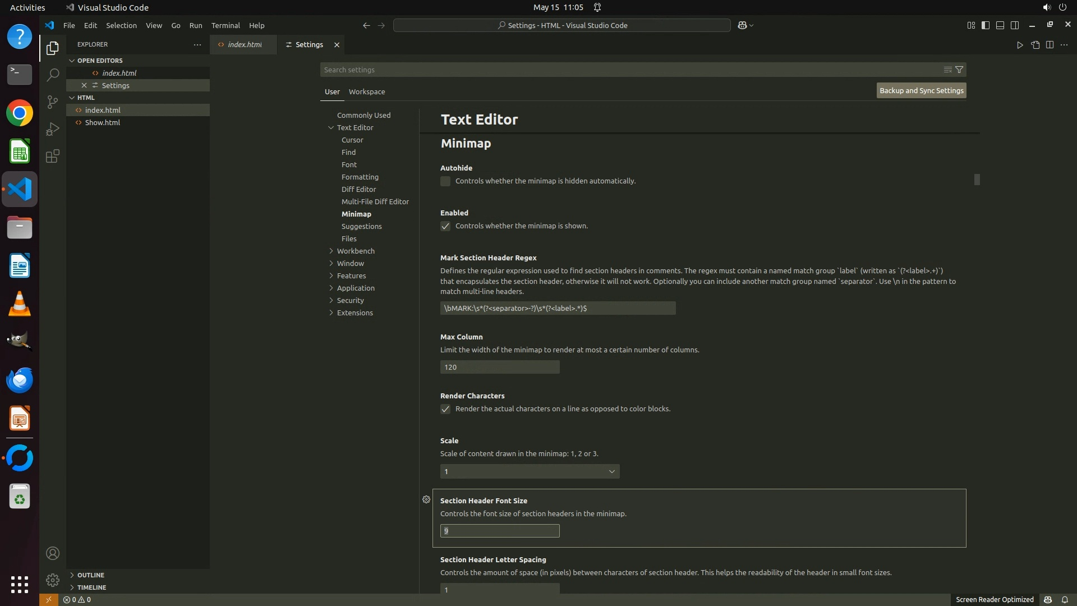Uncheck the minimap Enabled checkbox
Viewport: 1077px width, 606px height.
pyautogui.click(x=445, y=226)
